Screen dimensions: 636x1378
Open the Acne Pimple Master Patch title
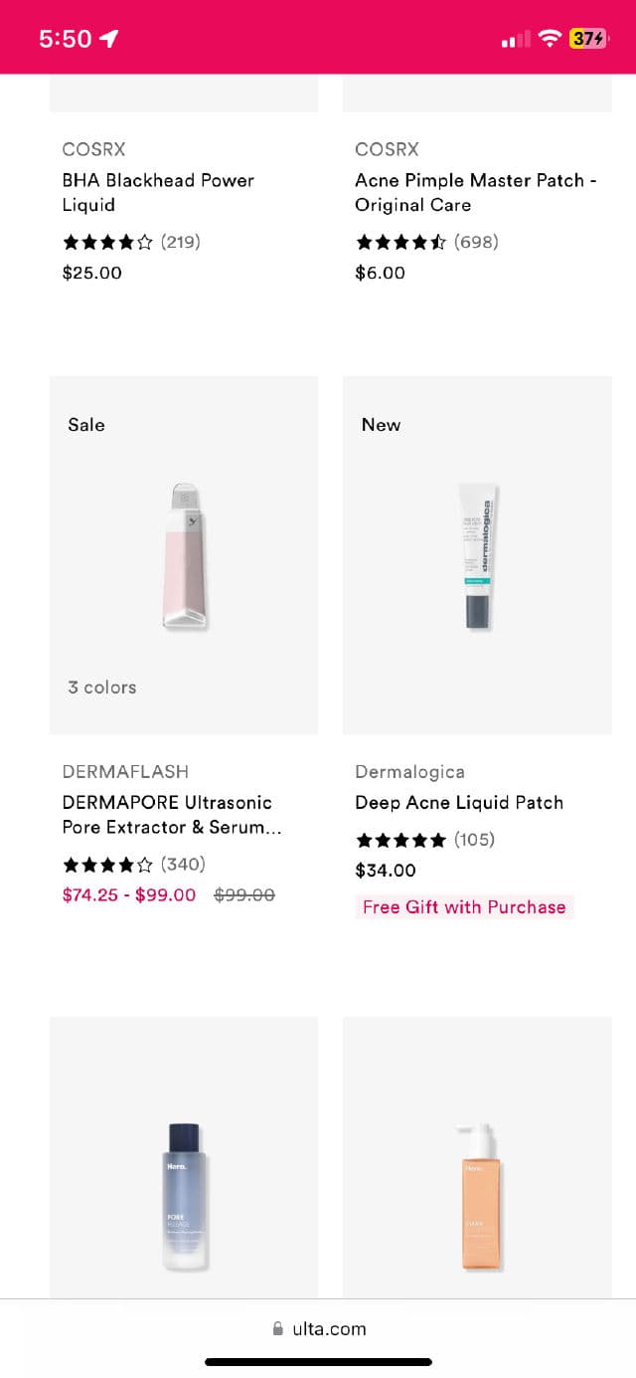pyautogui.click(x=475, y=192)
